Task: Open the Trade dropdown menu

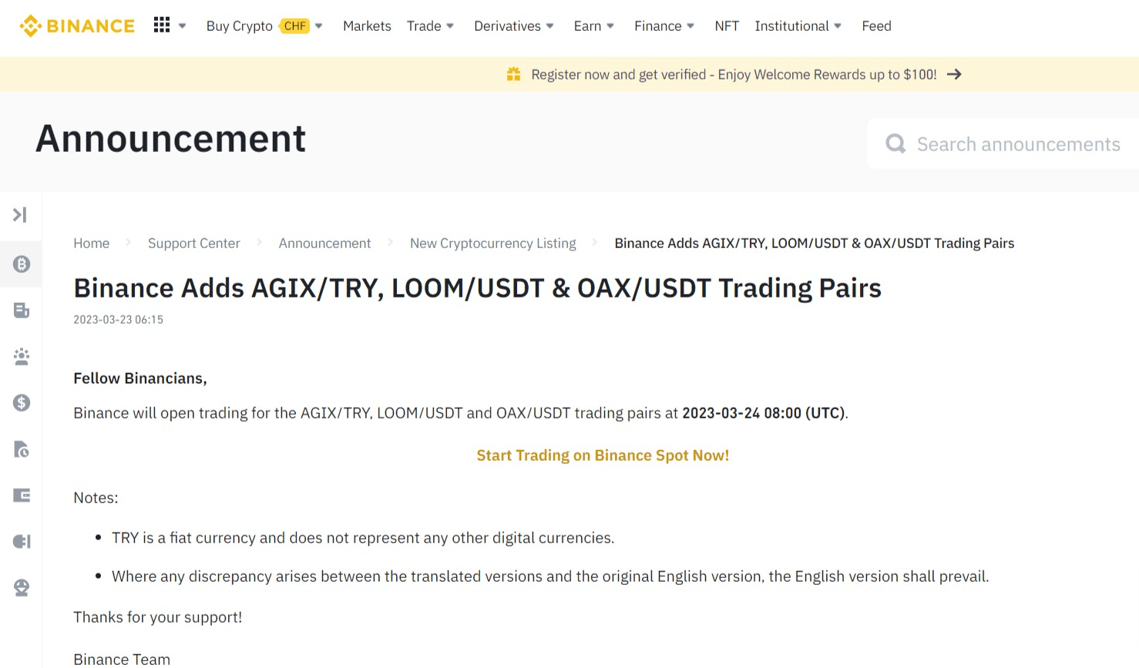Action: 430,26
